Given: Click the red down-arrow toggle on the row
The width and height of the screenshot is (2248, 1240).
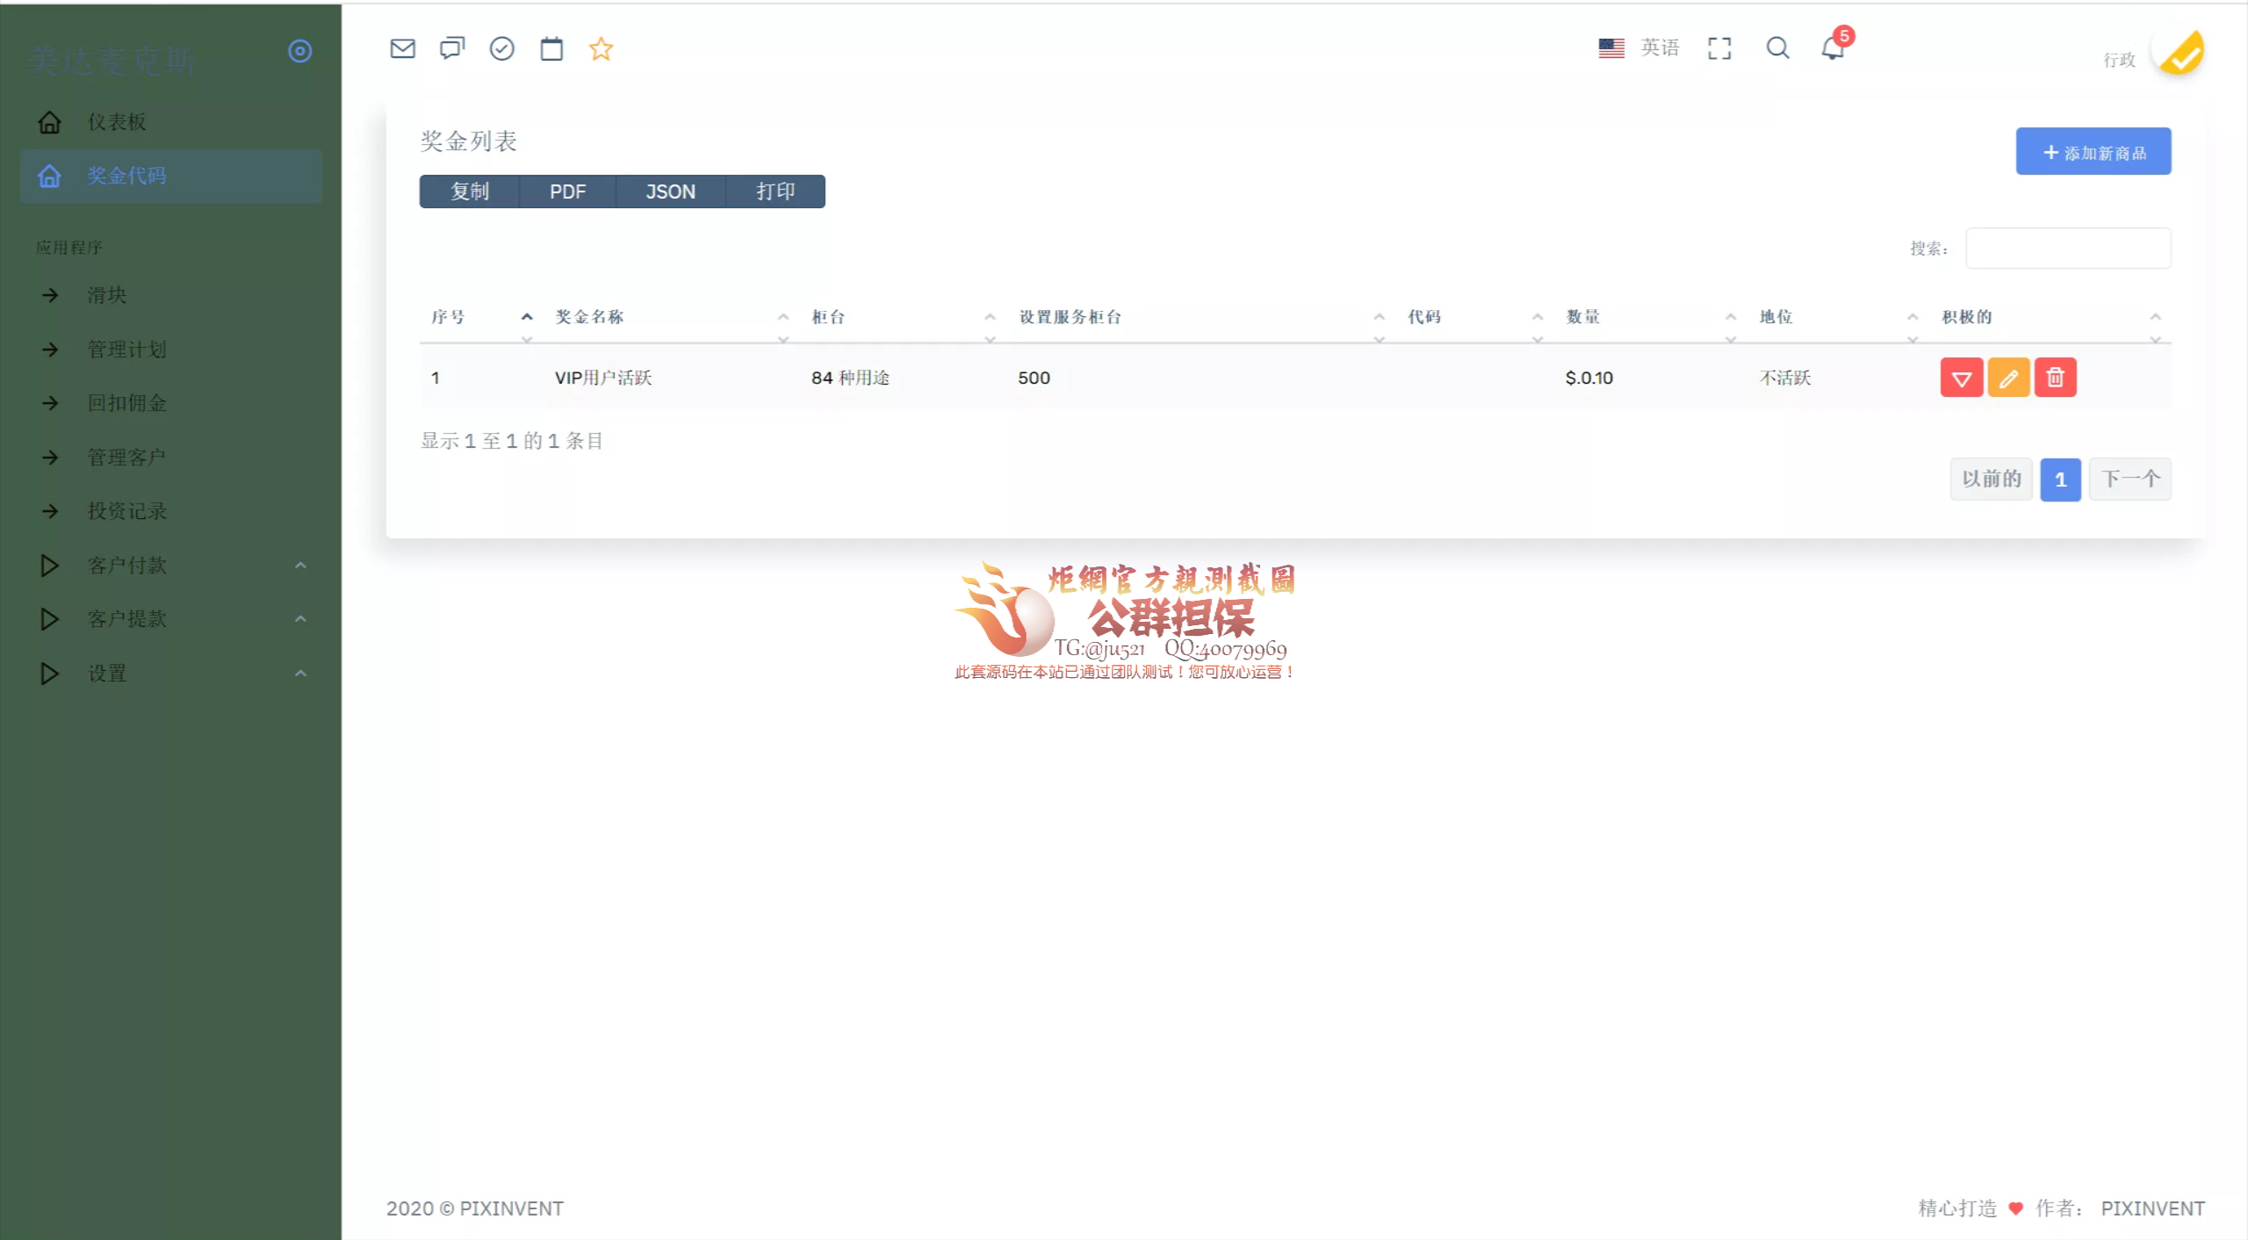Looking at the screenshot, I should 1962,377.
